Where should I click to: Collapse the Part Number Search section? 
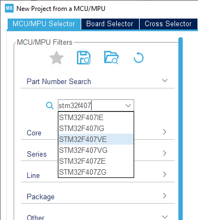pos(165,80)
